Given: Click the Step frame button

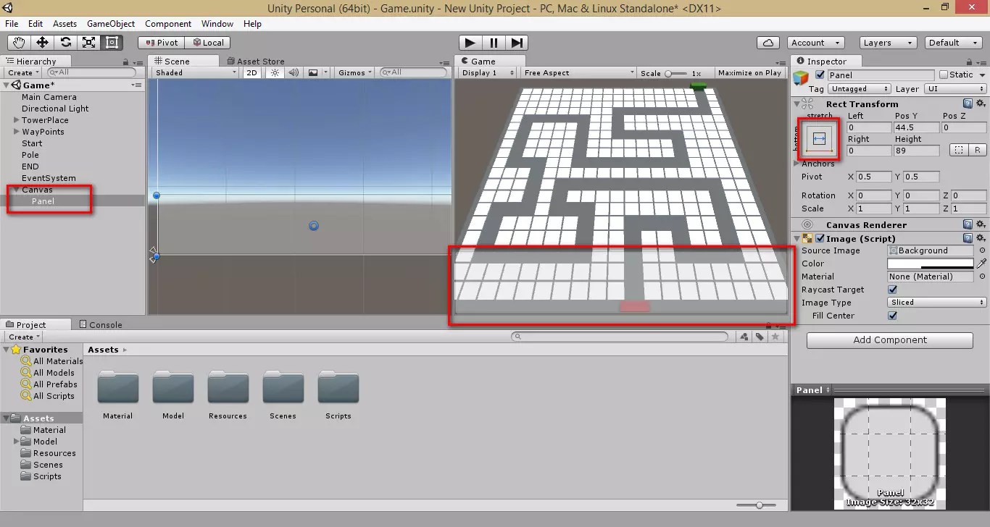Looking at the screenshot, I should [517, 43].
